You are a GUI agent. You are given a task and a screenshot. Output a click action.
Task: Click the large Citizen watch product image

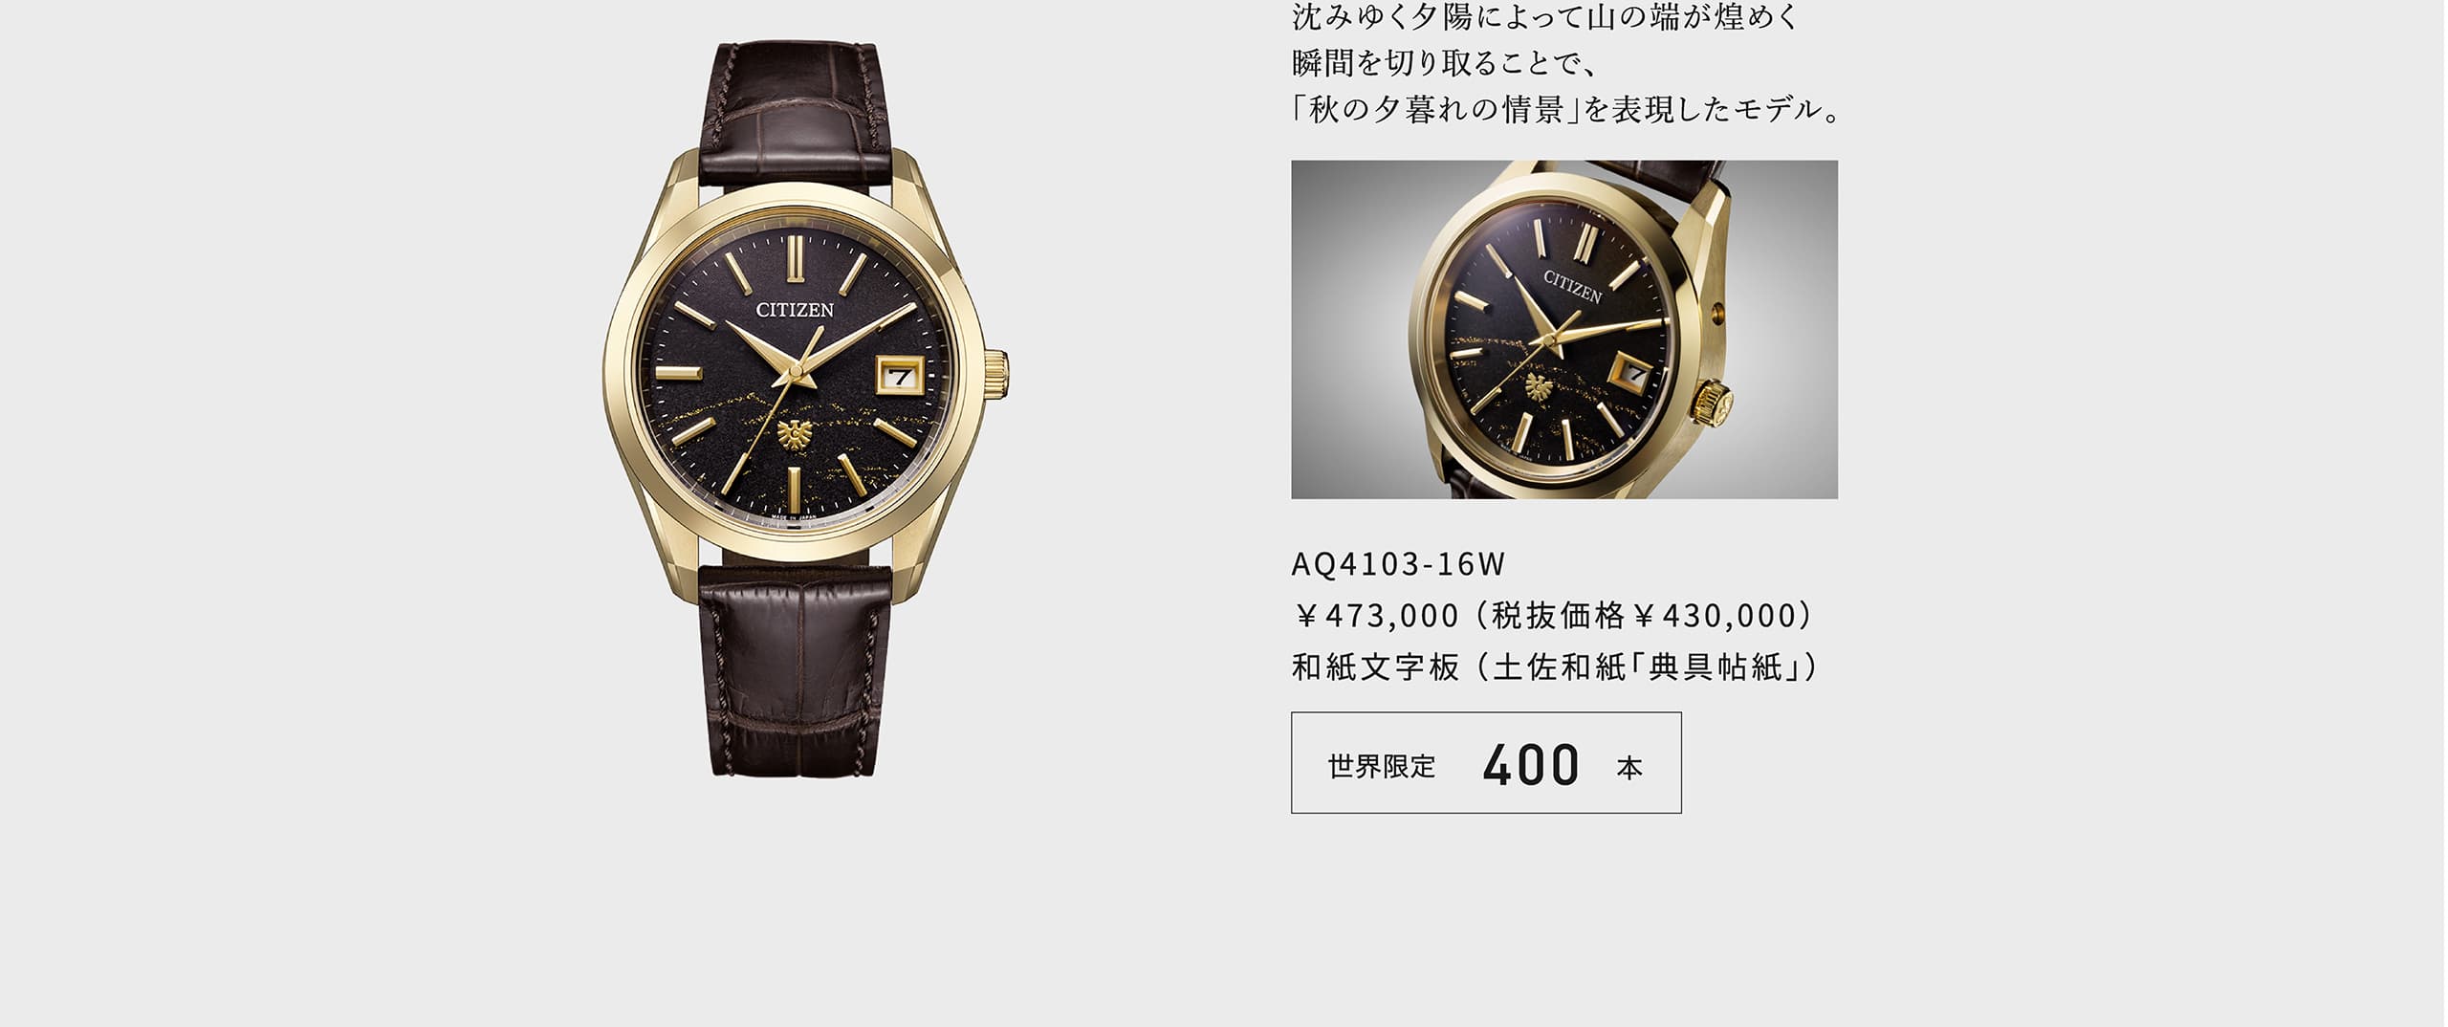tap(805, 409)
